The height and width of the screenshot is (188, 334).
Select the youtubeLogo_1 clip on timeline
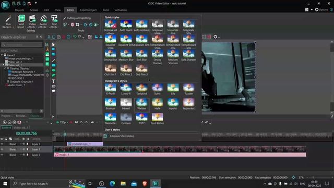coord(85,144)
